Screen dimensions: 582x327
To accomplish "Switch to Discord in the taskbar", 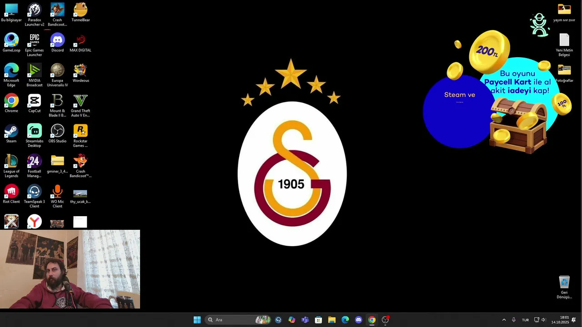I will [x=358, y=320].
